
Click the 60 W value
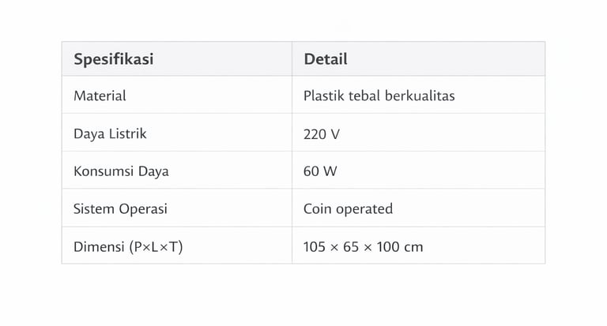click(320, 171)
